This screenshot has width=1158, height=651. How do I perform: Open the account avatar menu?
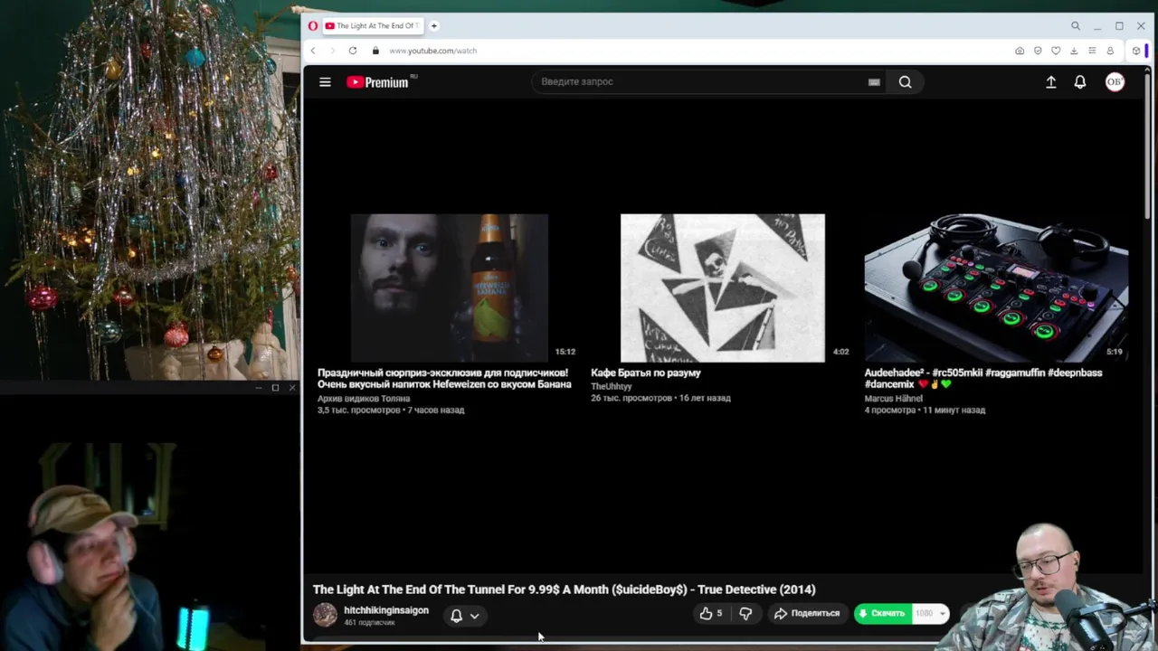tap(1115, 82)
